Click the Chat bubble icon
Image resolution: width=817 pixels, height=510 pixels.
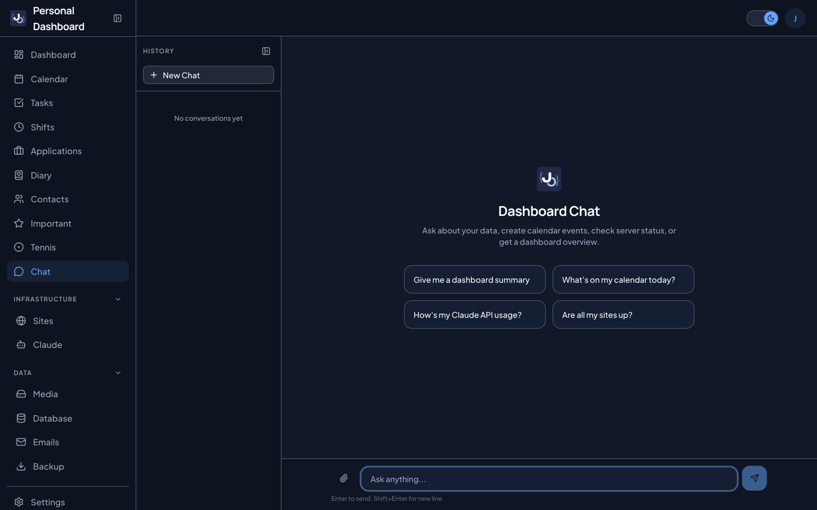pos(19,272)
